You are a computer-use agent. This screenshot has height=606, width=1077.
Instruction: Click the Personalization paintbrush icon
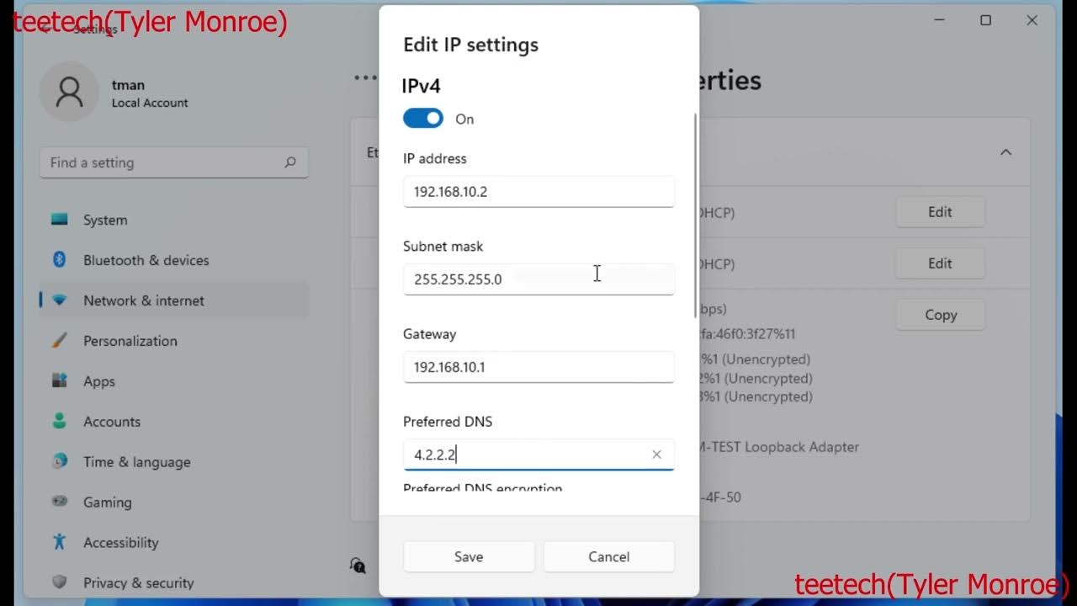click(x=59, y=341)
